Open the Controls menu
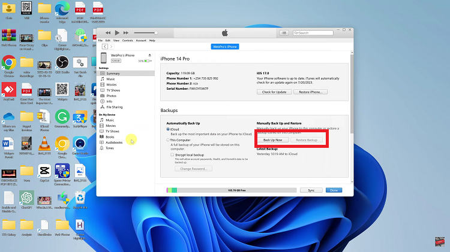This screenshot has width=450, height=252. (x=127, y=41)
